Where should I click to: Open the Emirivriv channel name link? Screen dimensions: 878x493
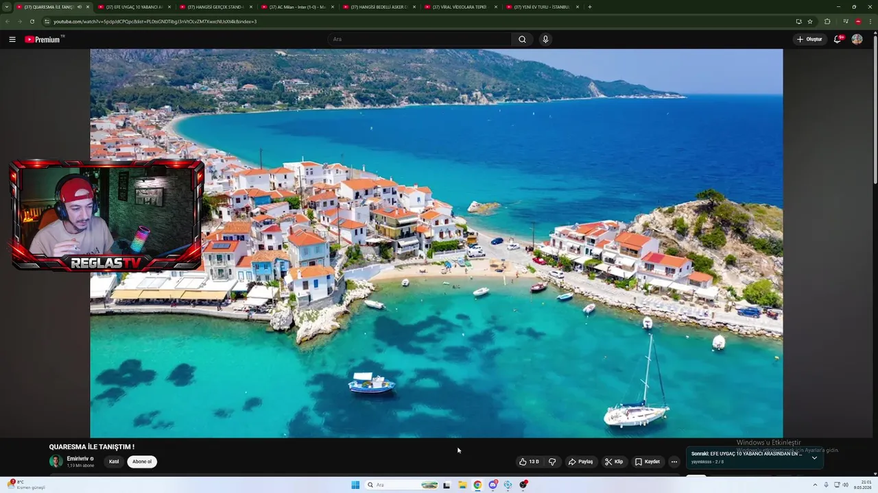78,458
